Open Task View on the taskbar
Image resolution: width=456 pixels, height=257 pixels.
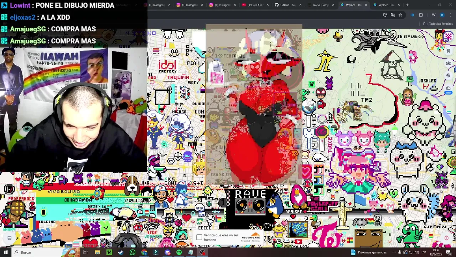click(x=85, y=252)
